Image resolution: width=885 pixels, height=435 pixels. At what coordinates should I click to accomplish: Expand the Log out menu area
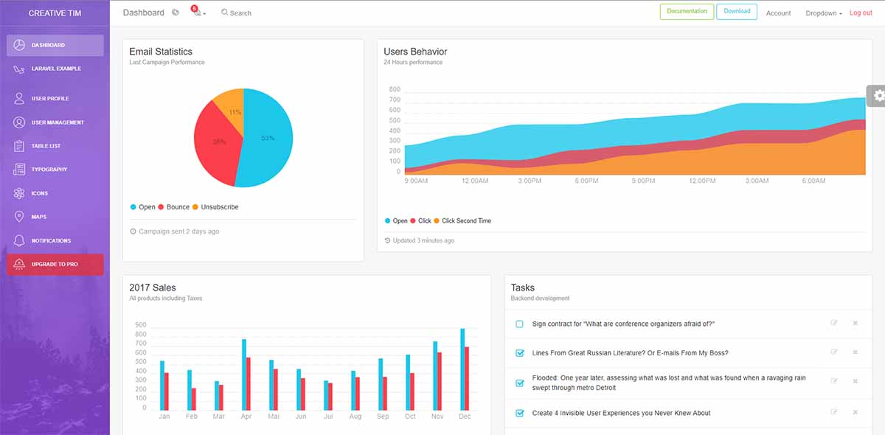pyautogui.click(x=861, y=13)
